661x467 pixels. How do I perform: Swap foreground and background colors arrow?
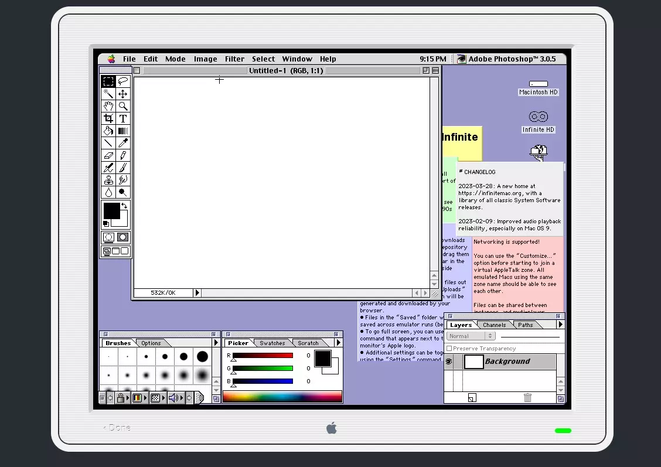(x=124, y=206)
